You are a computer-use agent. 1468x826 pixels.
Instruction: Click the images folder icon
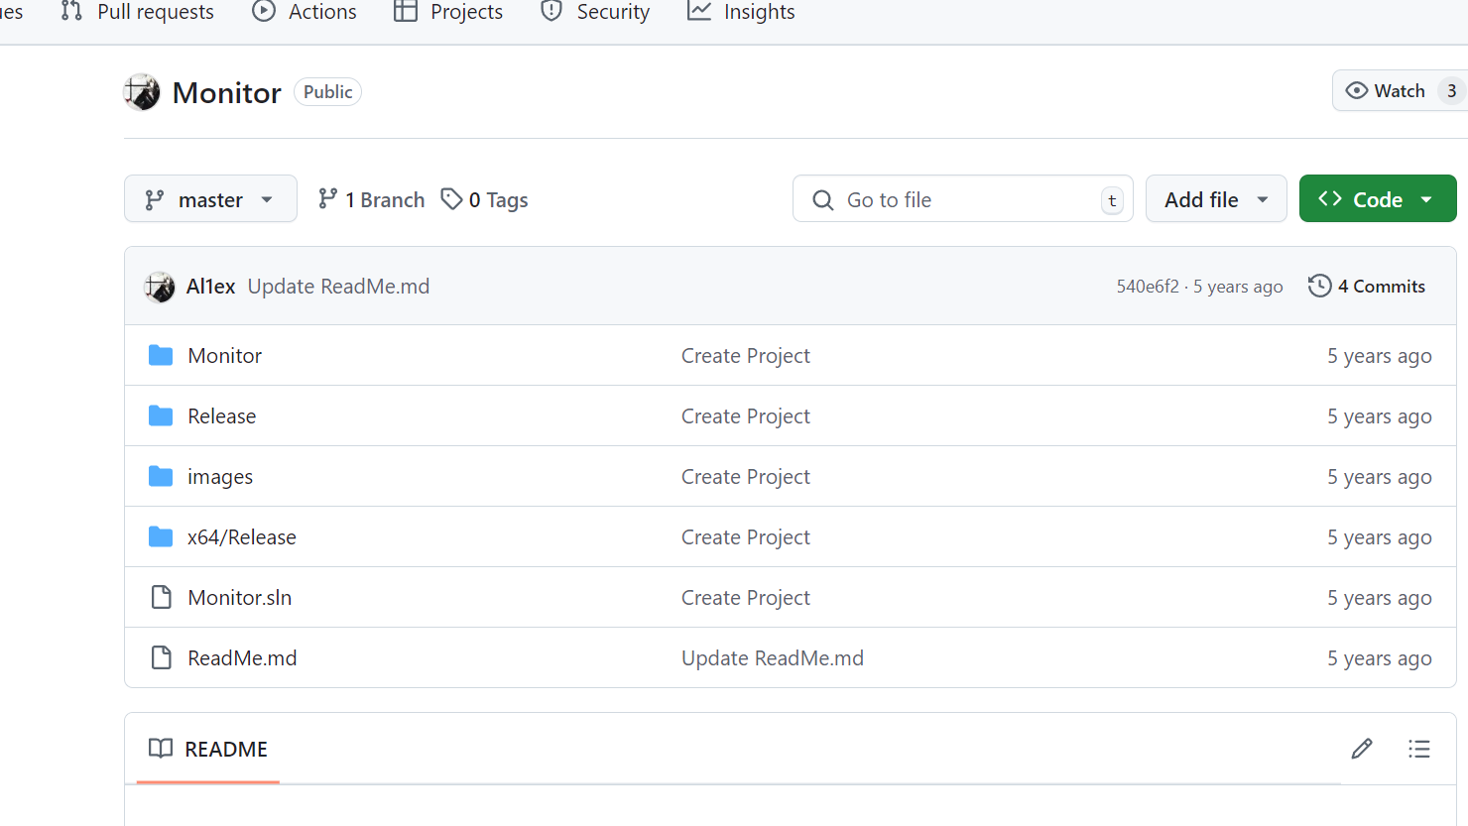click(x=161, y=476)
